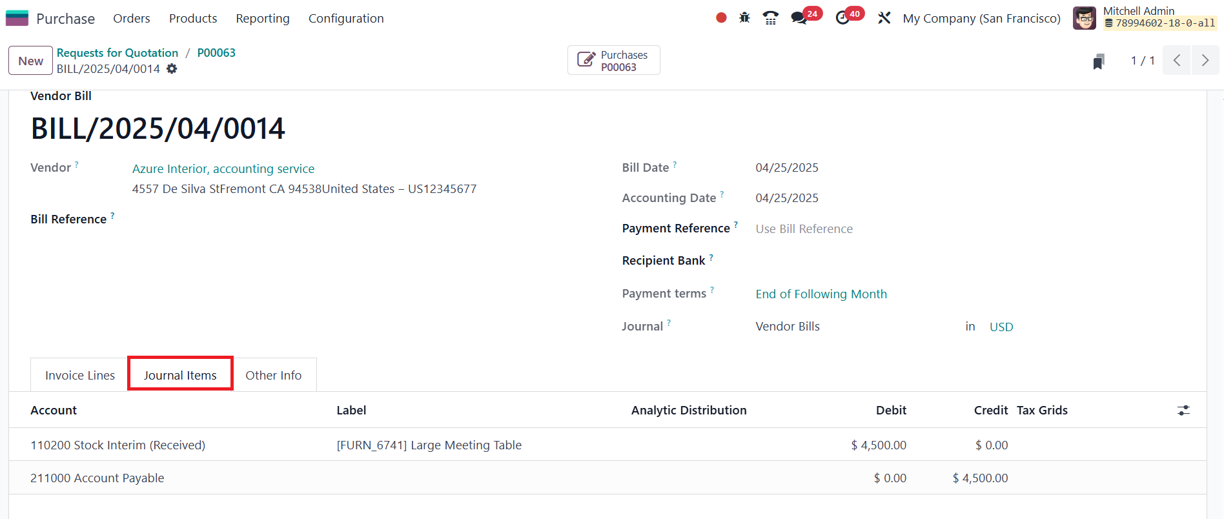Open Azure Interior vendor link
1224x519 pixels.
[223, 169]
